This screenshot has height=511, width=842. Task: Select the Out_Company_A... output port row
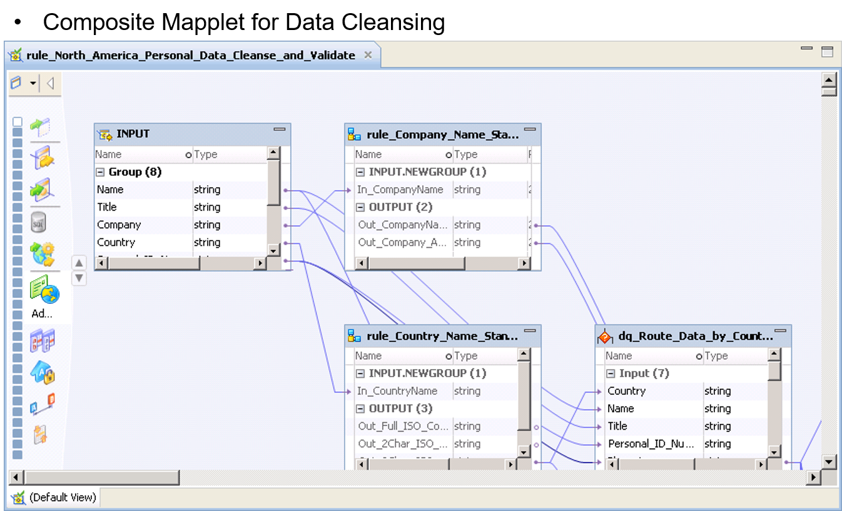point(442,242)
